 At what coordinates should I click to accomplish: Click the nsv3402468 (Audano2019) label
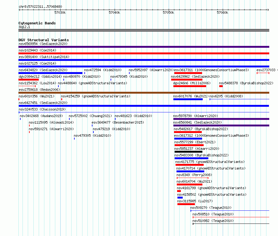41,116
